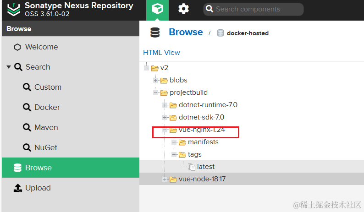Collapse the tags folder node
The image size is (364, 212).
174,154
